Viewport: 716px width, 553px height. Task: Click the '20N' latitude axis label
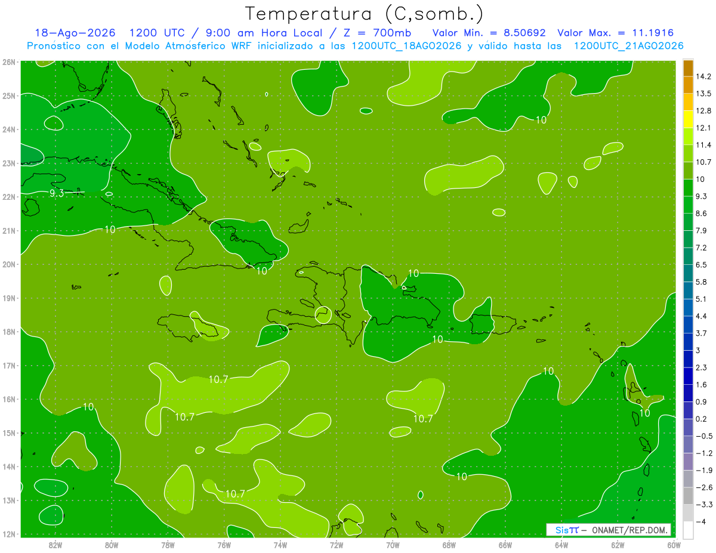(8, 264)
